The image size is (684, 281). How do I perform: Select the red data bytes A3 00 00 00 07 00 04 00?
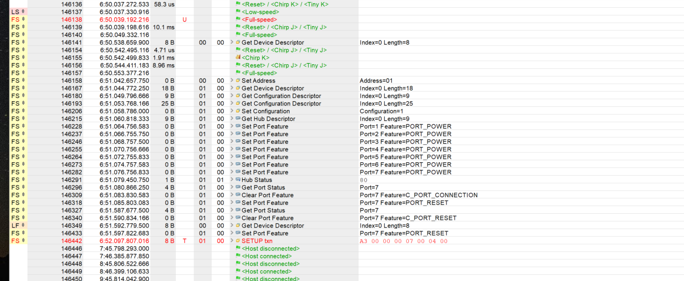click(x=404, y=241)
